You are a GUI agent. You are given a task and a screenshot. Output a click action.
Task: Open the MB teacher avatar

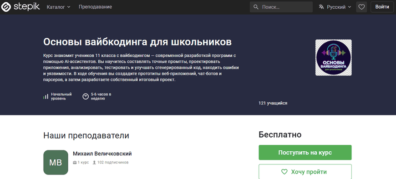(x=56, y=162)
